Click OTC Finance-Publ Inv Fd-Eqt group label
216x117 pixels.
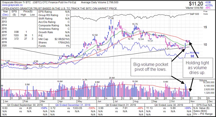click(x=59, y=2)
